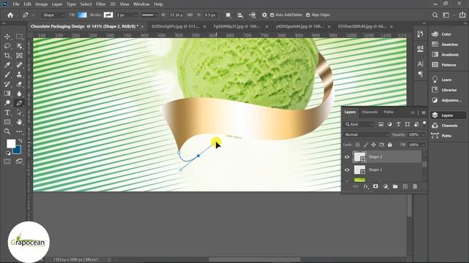This screenshot has height=263, width=469.
Task: Hide the Shape 2 layer
Action: (x=347, y=157)
